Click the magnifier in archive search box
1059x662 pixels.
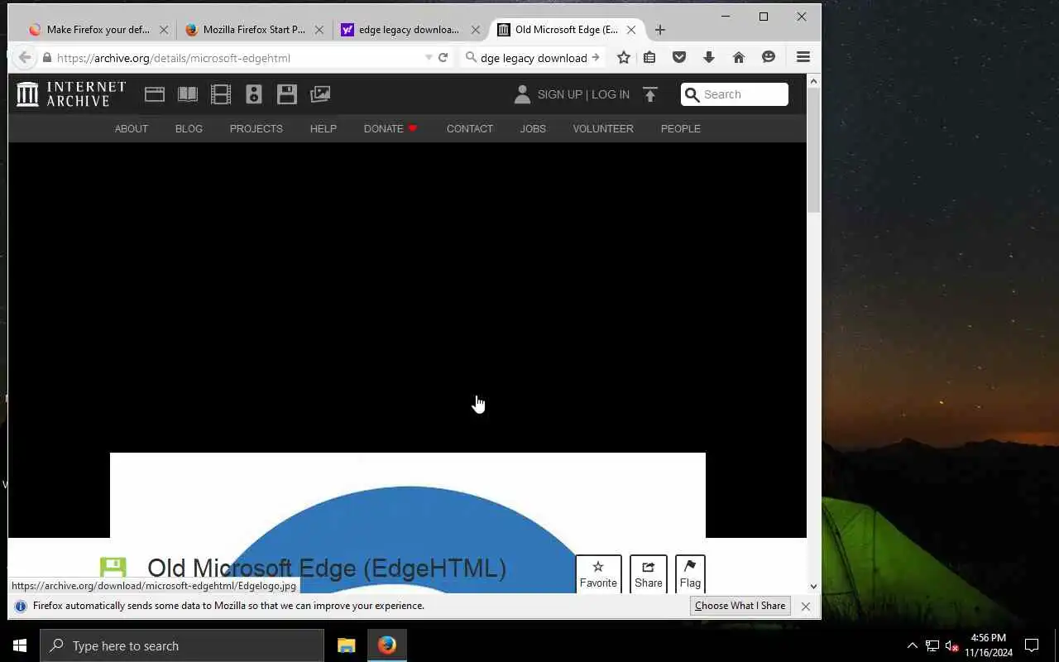(692, 94)
